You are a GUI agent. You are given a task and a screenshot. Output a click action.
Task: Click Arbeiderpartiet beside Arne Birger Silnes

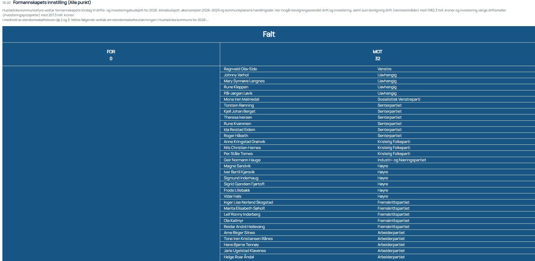(x=391, y=233)
